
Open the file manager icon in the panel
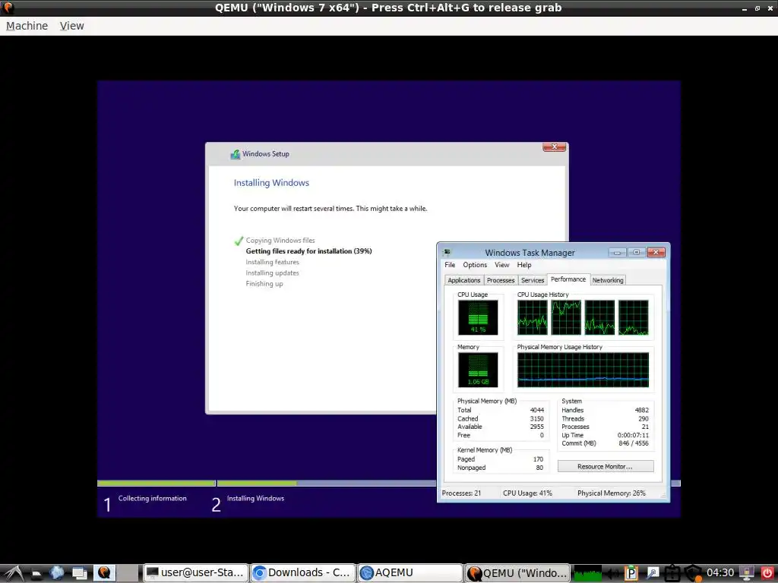pyautogui.click(x=36, y=573)
